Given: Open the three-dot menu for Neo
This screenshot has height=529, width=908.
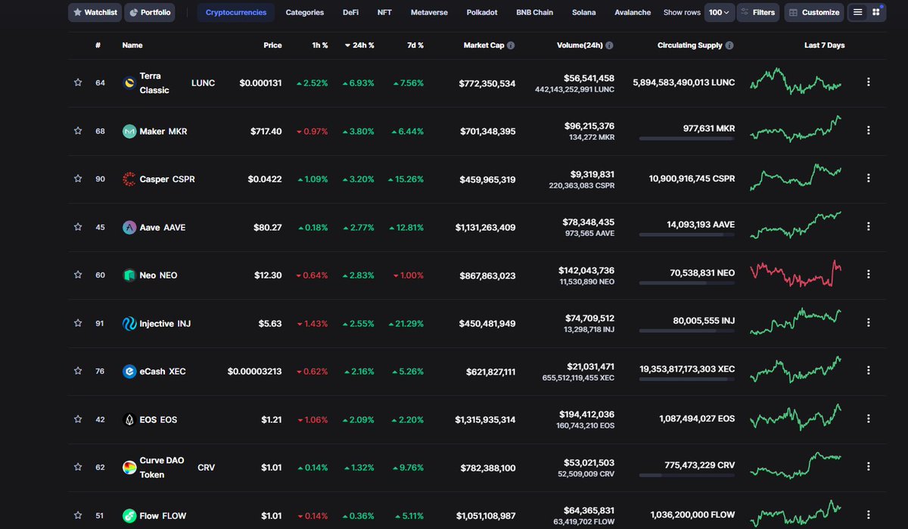Looking at the screenshot, I should pyautogui.click(x=869, y=275).
